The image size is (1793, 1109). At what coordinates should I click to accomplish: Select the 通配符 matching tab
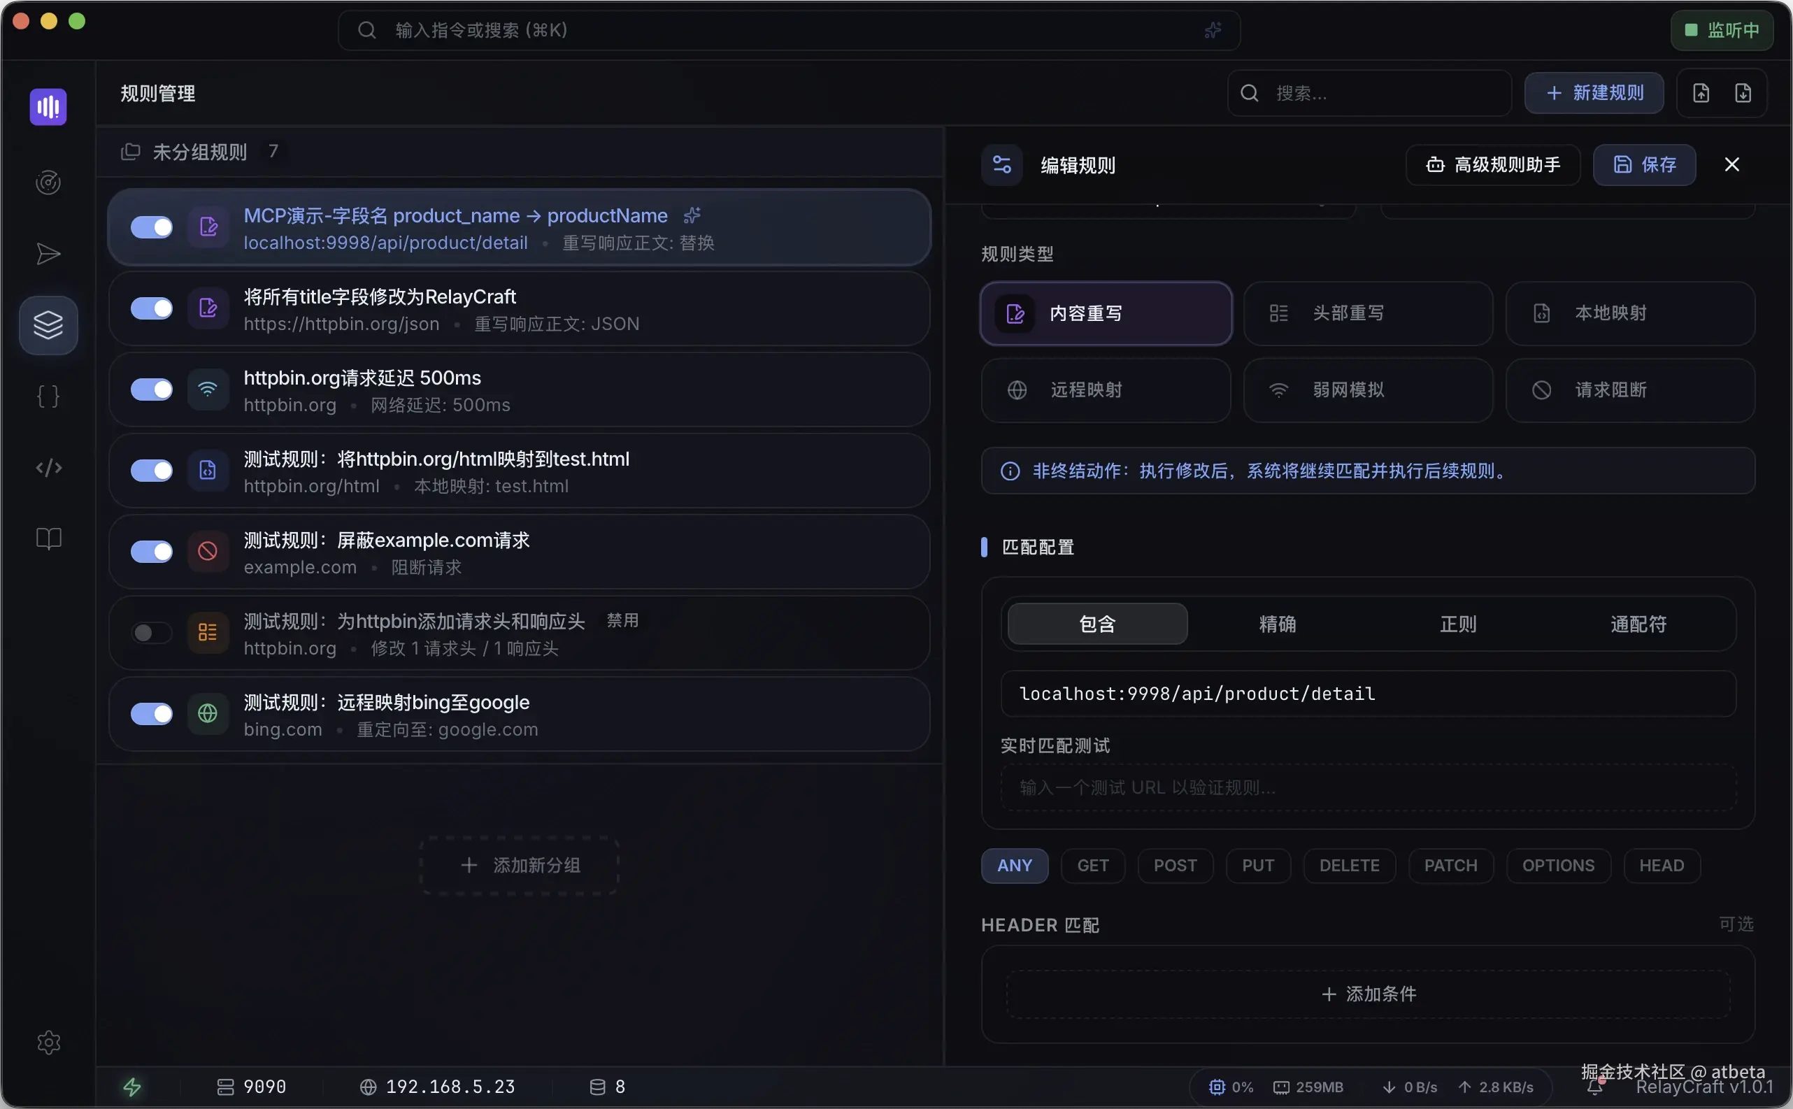click(x=1639, y=624)
